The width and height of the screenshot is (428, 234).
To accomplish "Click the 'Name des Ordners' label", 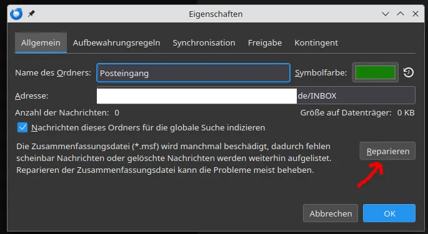I will (x=53, y=73).
